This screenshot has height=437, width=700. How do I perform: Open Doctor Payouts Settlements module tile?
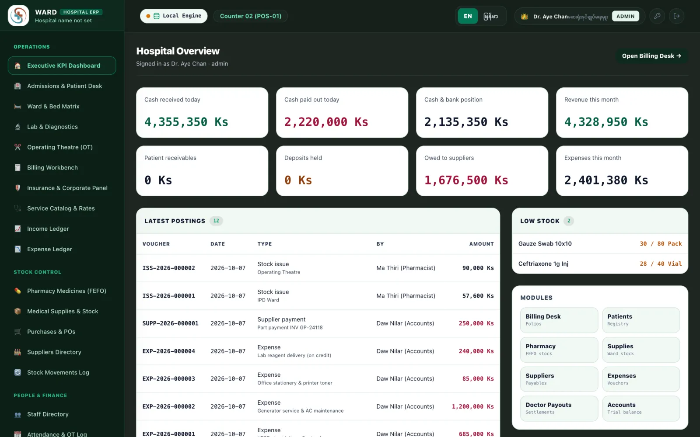pos(559,409)
